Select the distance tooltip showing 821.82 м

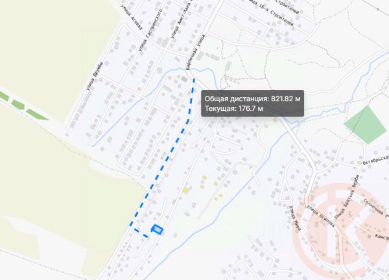coord(252,104)
